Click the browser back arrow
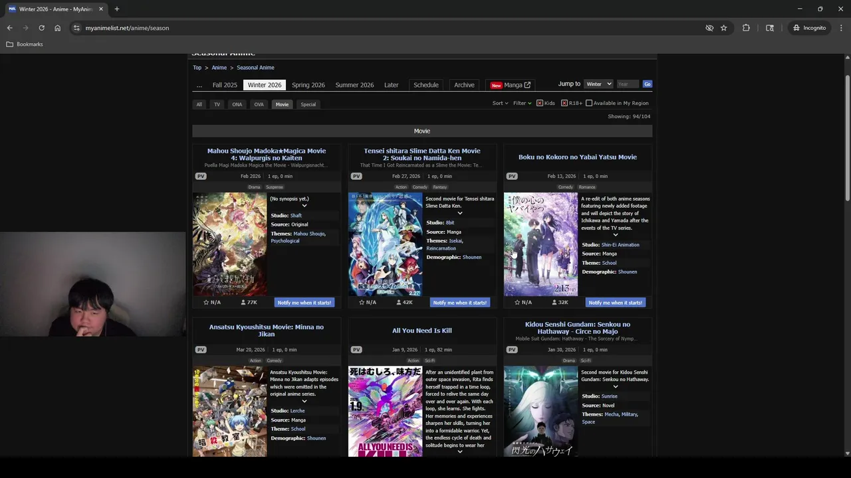This screenshot has width=851, height=478. (x=9, y=28)
